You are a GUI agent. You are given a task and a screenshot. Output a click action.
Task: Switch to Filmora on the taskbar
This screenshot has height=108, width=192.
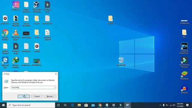coord(121,105)
